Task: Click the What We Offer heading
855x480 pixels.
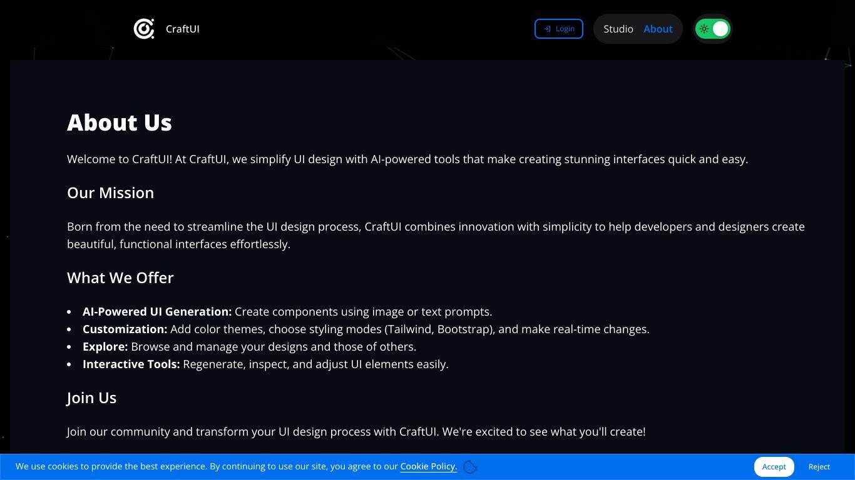Action: (x=120, y=277)
